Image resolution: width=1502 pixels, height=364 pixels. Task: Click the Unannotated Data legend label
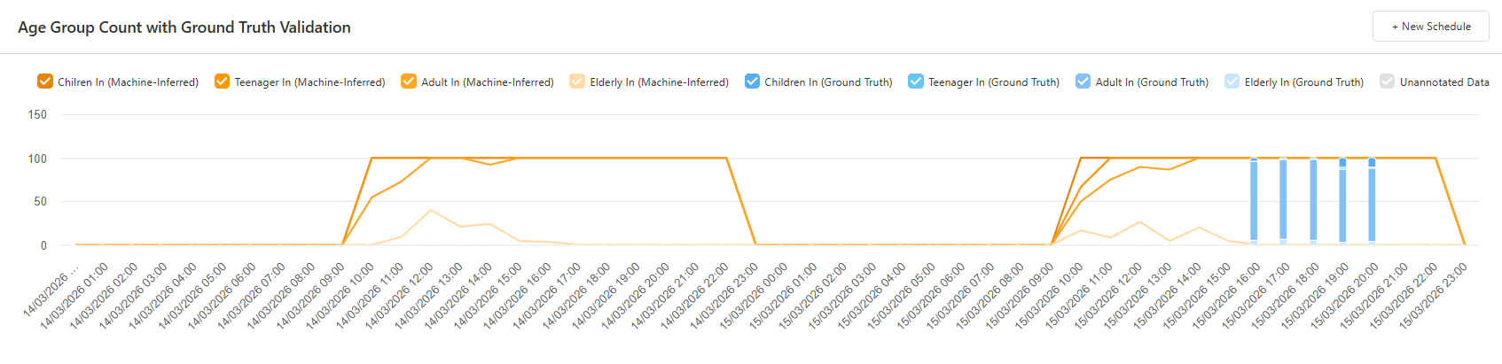click(x=1444, y=82)
